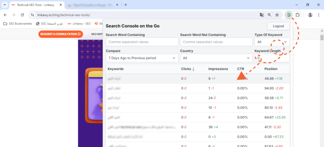Click the Request a Consultation button

(x=60, y=34)
